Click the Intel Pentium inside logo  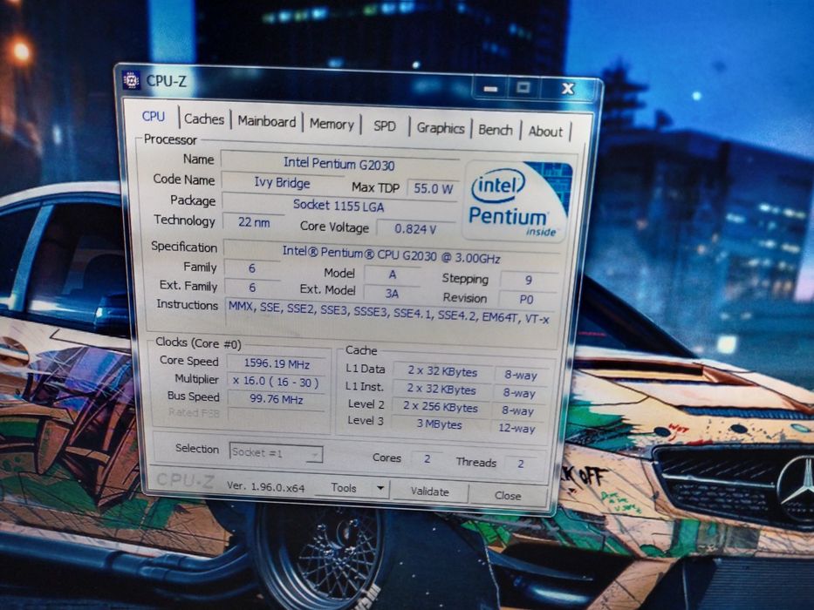click(x=518, y=202)
